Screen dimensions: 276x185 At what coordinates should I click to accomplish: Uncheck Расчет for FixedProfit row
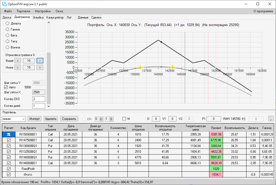pos(9,169)
